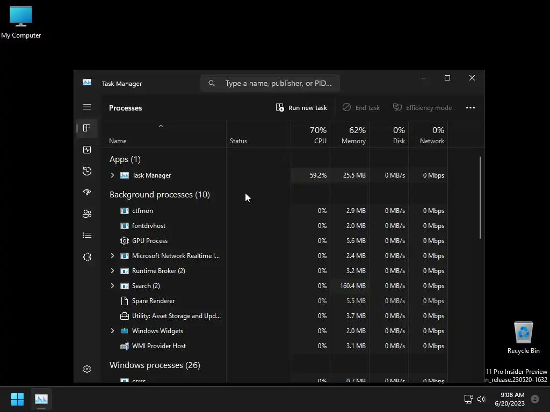This screenshot has width=550, height=412.
Task: Click the Spare Renderer file icon
Action: 125,301
